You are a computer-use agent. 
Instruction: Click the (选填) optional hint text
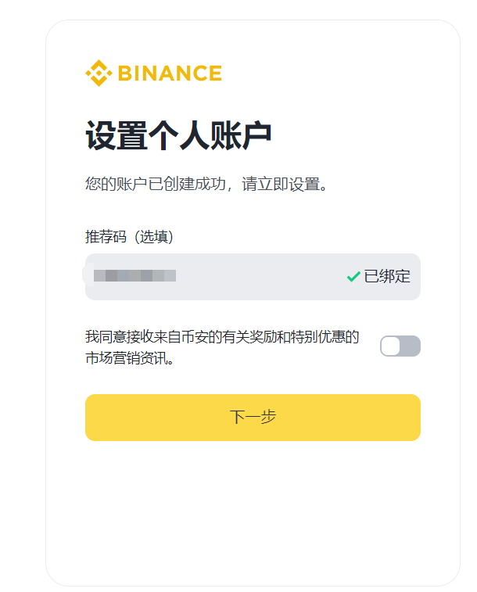[152, 237]
